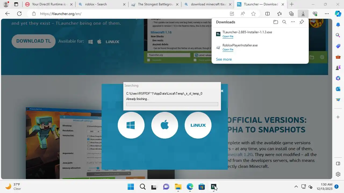
Task: Open sidebar settings gear
Action: point(338,175)
